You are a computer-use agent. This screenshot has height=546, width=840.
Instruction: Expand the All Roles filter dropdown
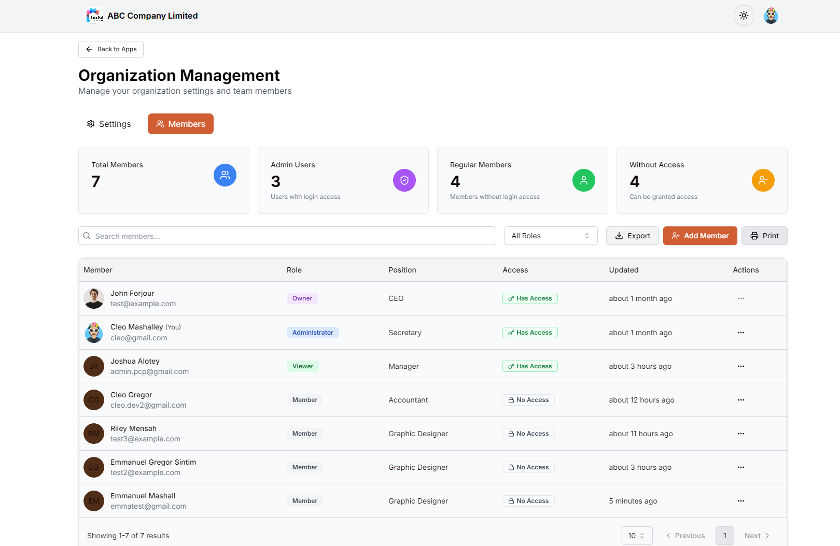pos(551,236)
